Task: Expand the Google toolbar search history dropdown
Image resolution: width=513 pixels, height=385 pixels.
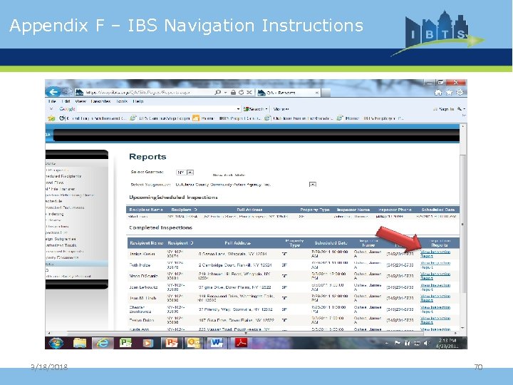Action: pos(238,108)
